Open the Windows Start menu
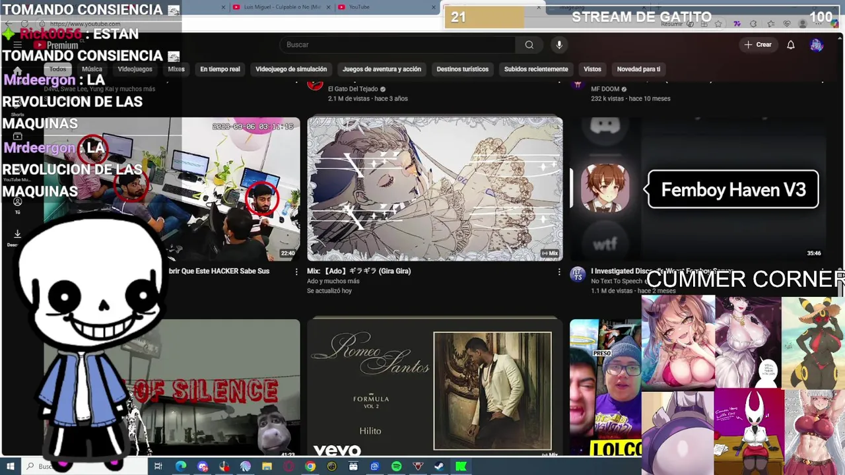The width and height of the screenshot is (845, 475). [10, 466]
